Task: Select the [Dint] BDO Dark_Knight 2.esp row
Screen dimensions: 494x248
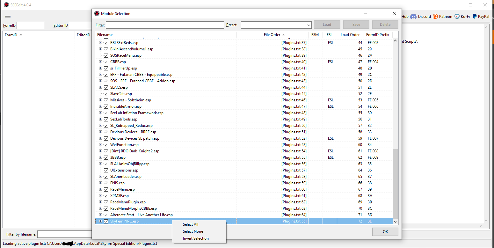Action: click(x=244, y=151)
